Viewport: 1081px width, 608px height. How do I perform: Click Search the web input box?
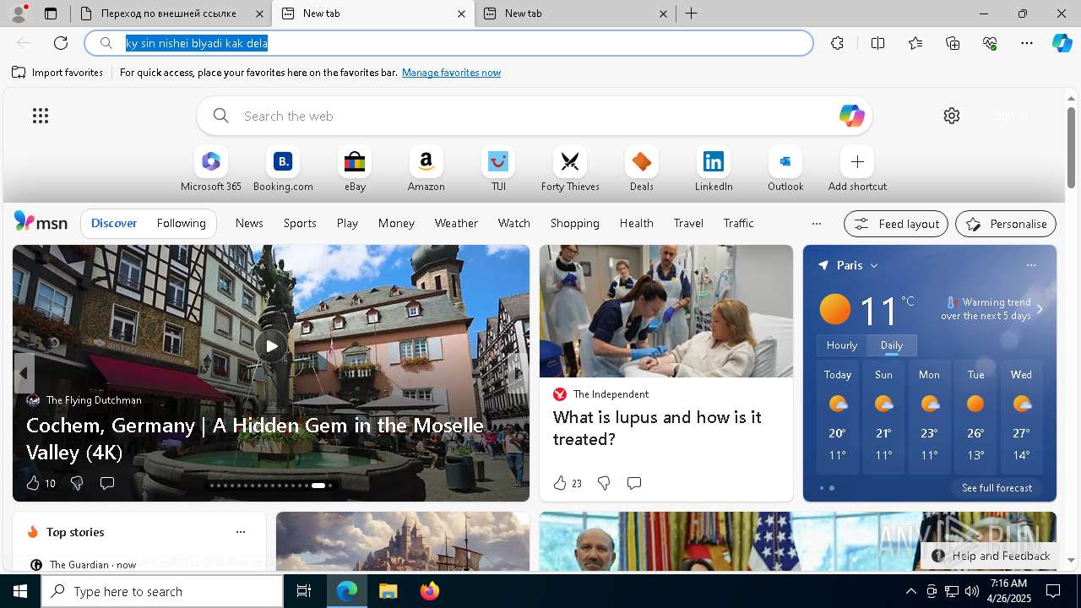[535, 116]
